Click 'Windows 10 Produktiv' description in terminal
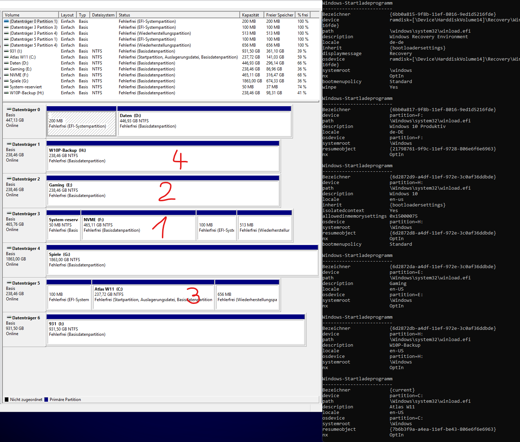The height and width of the screenshot is (442, 520). click(417, 127)
